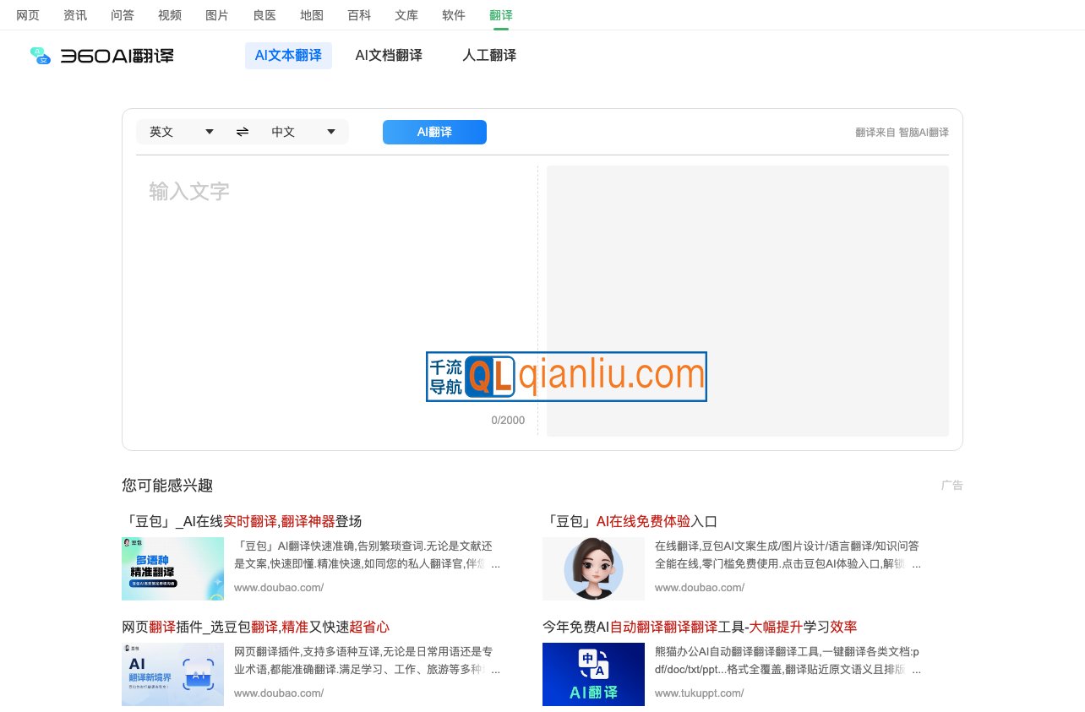Click the 豆包 avatar thumbnail image

593,568
